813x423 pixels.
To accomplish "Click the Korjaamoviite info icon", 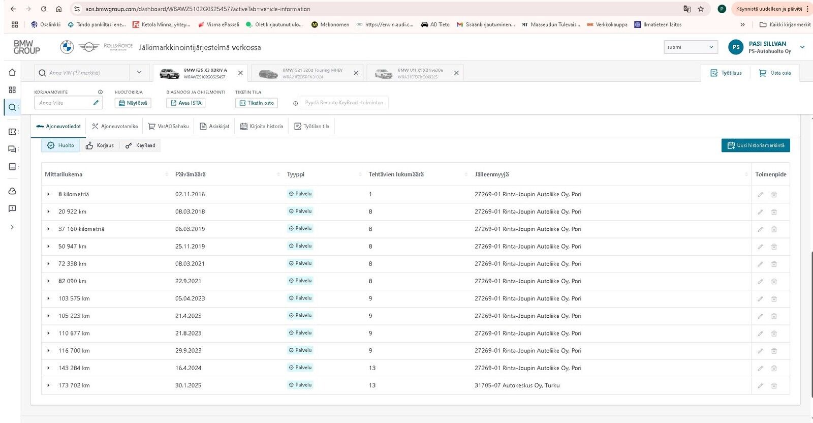I will pos(100,92).
